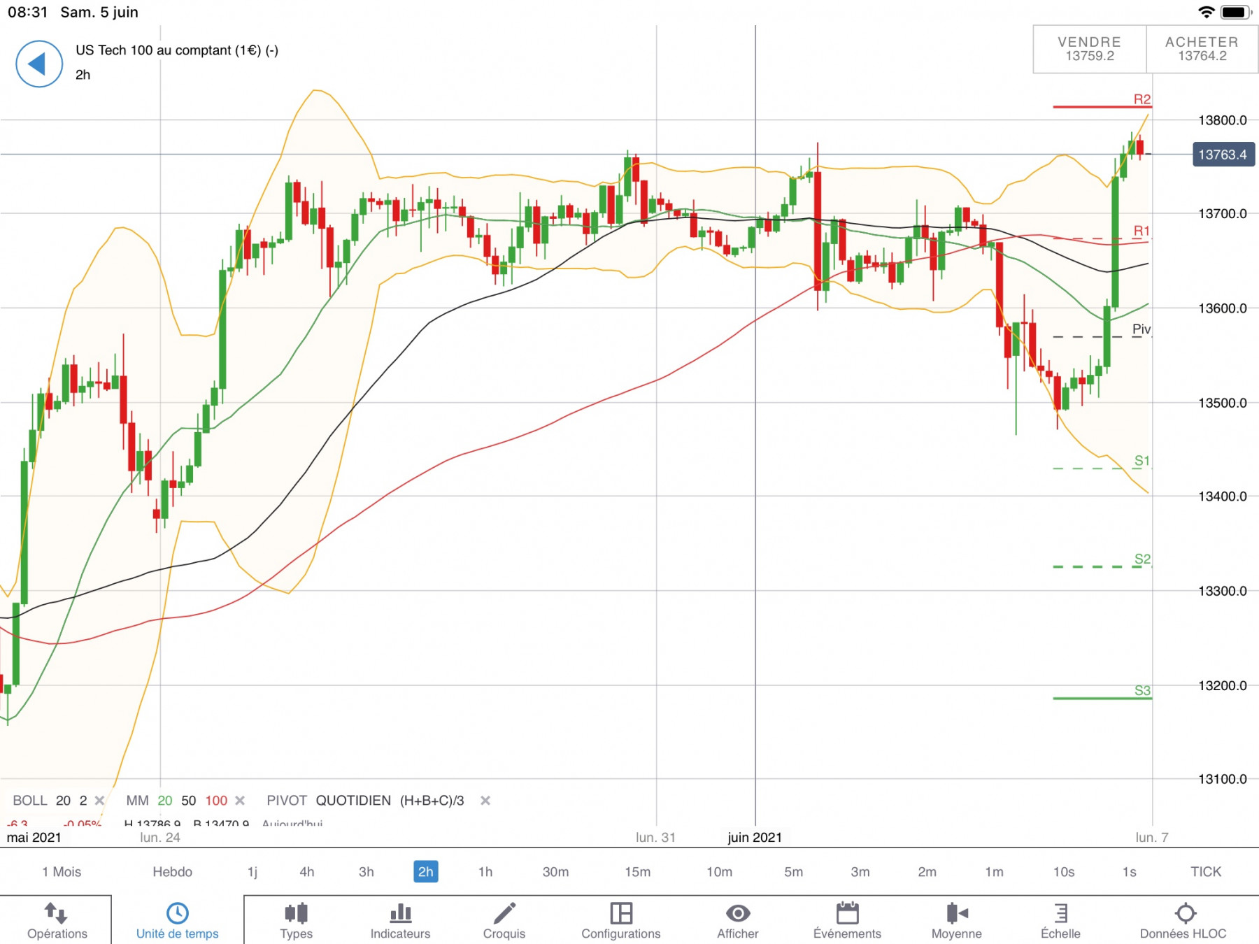Select the 15m time unit
The height and width of the screenshot is (944, 1259).
point(637,872)
